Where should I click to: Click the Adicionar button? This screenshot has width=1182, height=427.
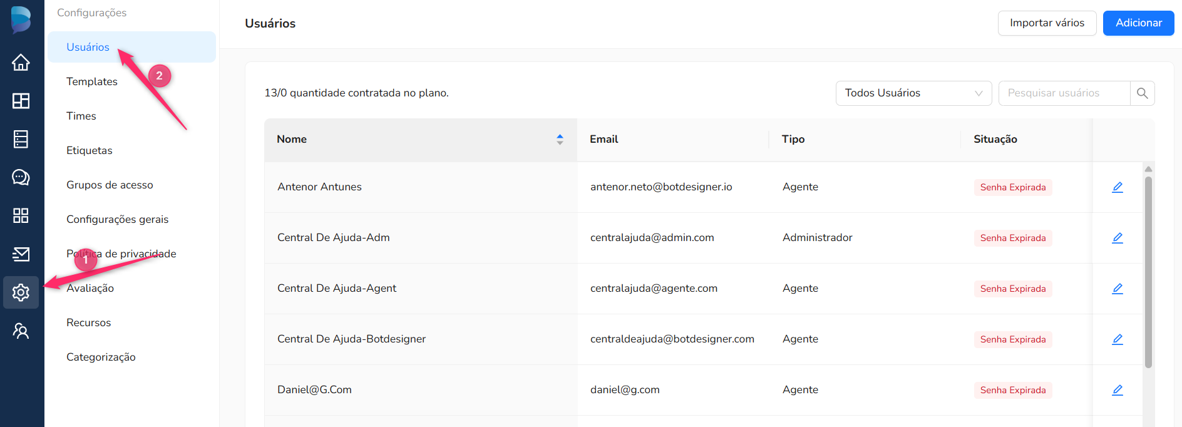[1138, 23]
